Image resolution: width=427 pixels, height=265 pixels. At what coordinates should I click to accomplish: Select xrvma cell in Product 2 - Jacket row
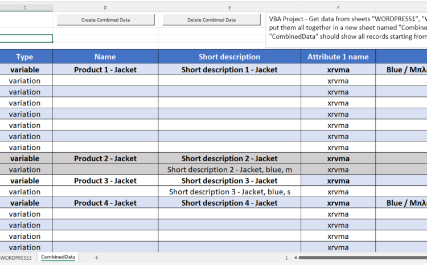point(338,158)
